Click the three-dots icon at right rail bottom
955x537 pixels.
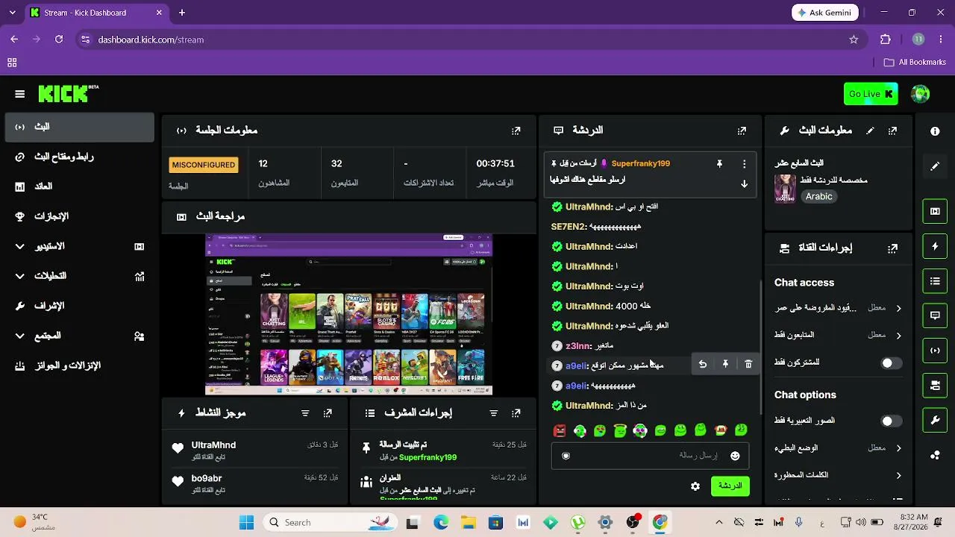pos(935,455)
